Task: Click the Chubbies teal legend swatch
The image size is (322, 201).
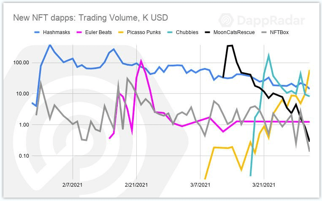Action: (170, 32)
